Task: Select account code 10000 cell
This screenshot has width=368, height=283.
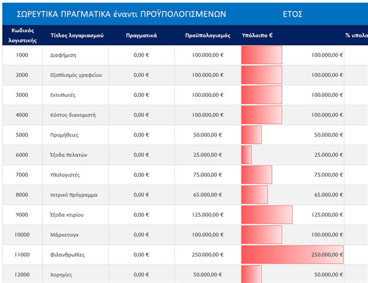Action: point(22,235)
